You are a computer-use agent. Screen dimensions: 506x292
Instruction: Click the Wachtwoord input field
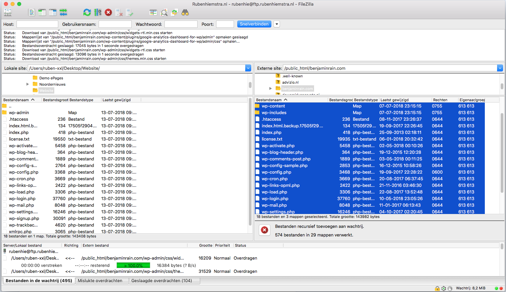point(181,24)
